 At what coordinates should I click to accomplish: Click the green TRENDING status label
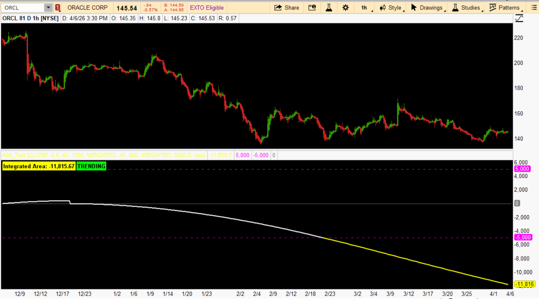click(91, 166)
